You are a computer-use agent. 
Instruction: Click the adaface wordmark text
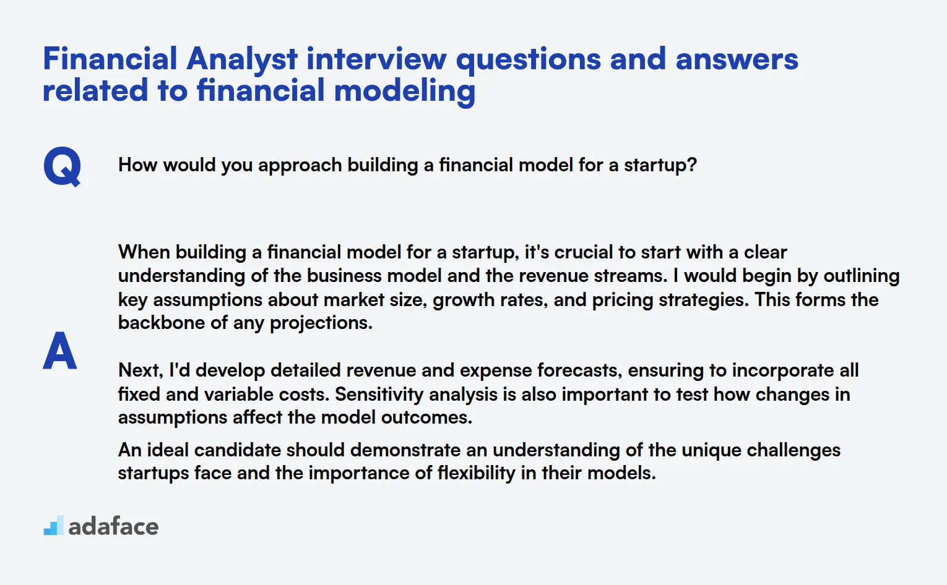pos(113,527)
